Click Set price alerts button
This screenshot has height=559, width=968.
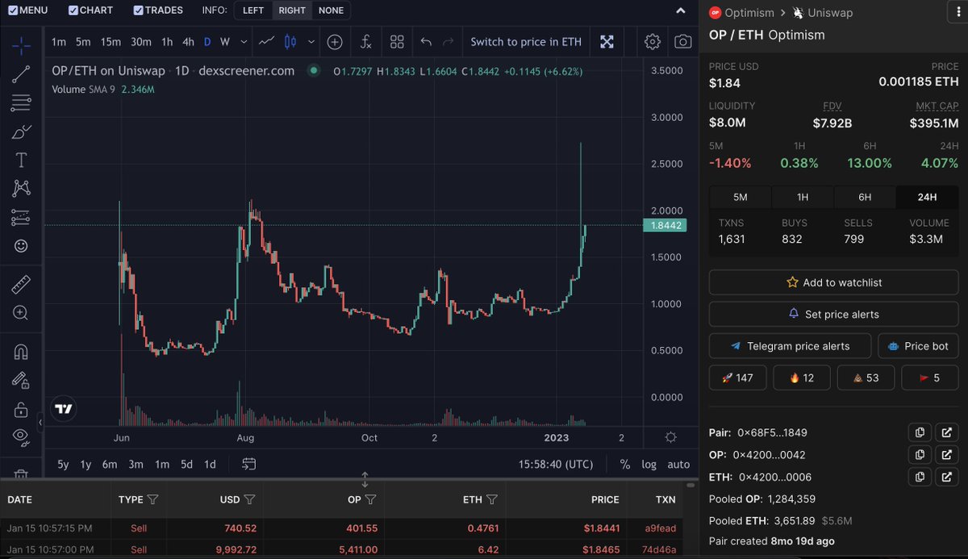coord(834,314)
